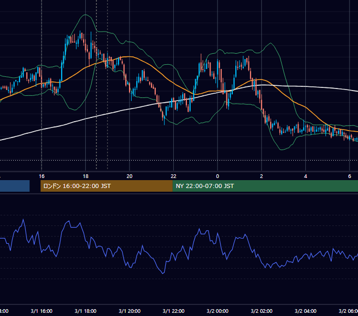Click the "0" midnight label on price chart axis
Viewport: 358px width, 316px height.
(x=217, y=176)
